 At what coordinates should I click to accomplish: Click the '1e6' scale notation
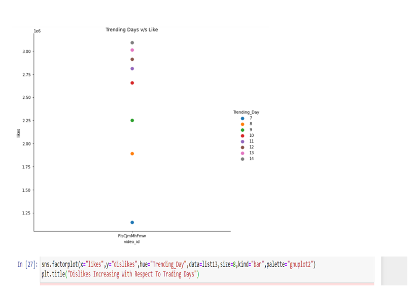(x=37, y=31)
